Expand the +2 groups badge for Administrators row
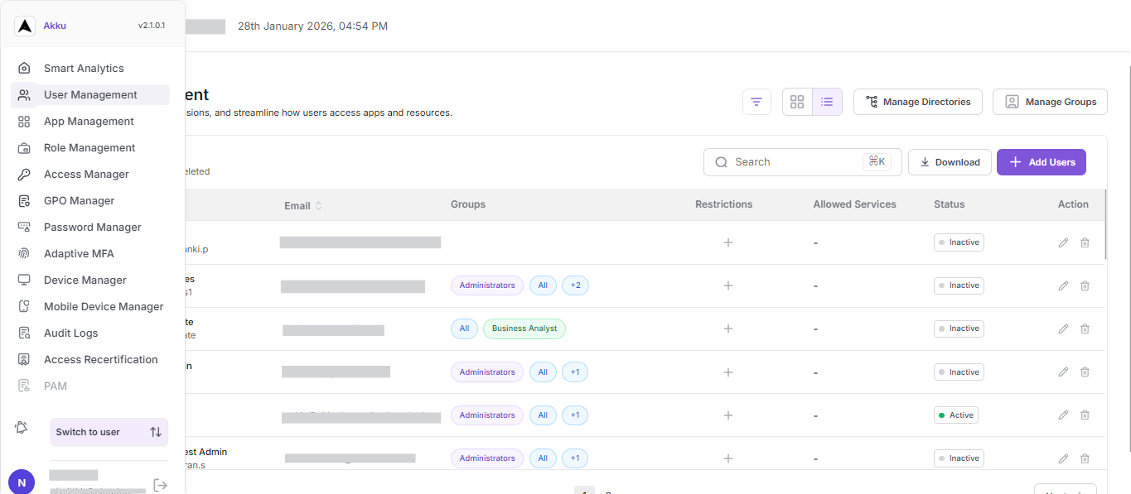This screenshot has width=1131, height=494. (x=575, y=285)
